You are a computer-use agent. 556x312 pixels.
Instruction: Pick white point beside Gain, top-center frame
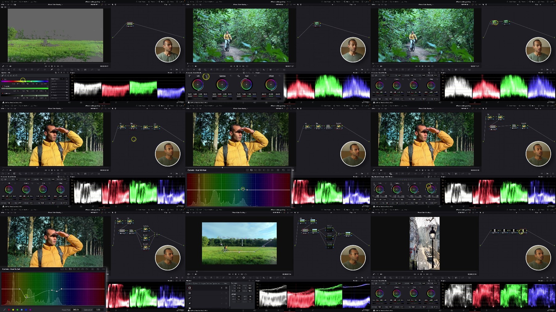(x=238, y=76)
